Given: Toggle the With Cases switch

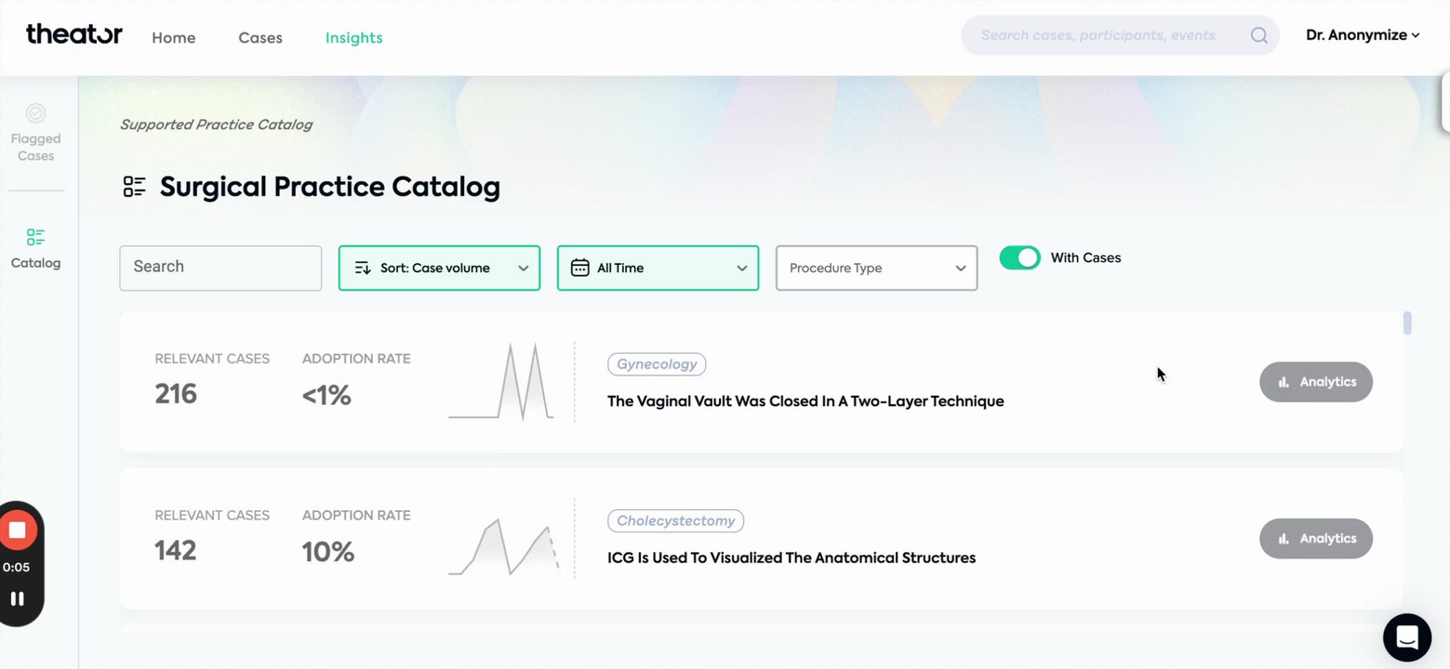Looking at the screenshot, I should [x=1019, y=257].
